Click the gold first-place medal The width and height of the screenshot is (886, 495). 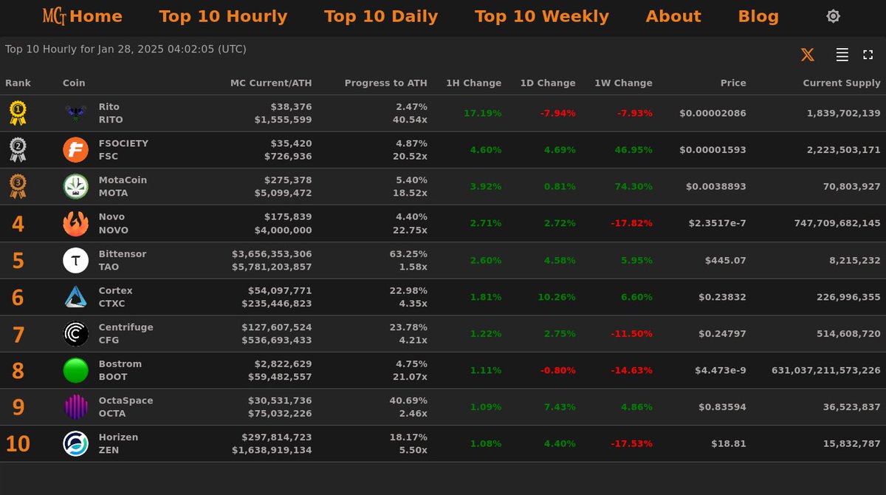coord(18,113)
